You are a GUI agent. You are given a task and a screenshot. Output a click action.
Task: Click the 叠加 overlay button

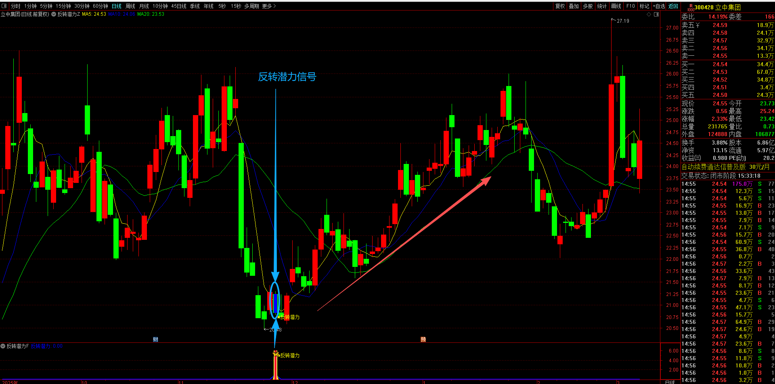(x=574, y=6)
